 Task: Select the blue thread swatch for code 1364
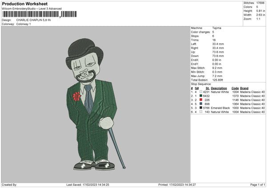pos(201,104)
